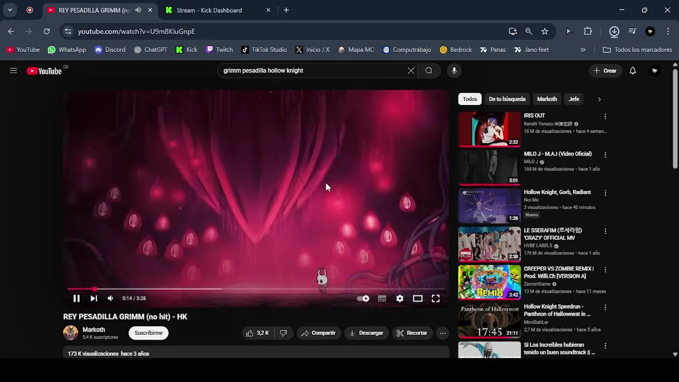Enter fullscreen mode

(436, 299)
